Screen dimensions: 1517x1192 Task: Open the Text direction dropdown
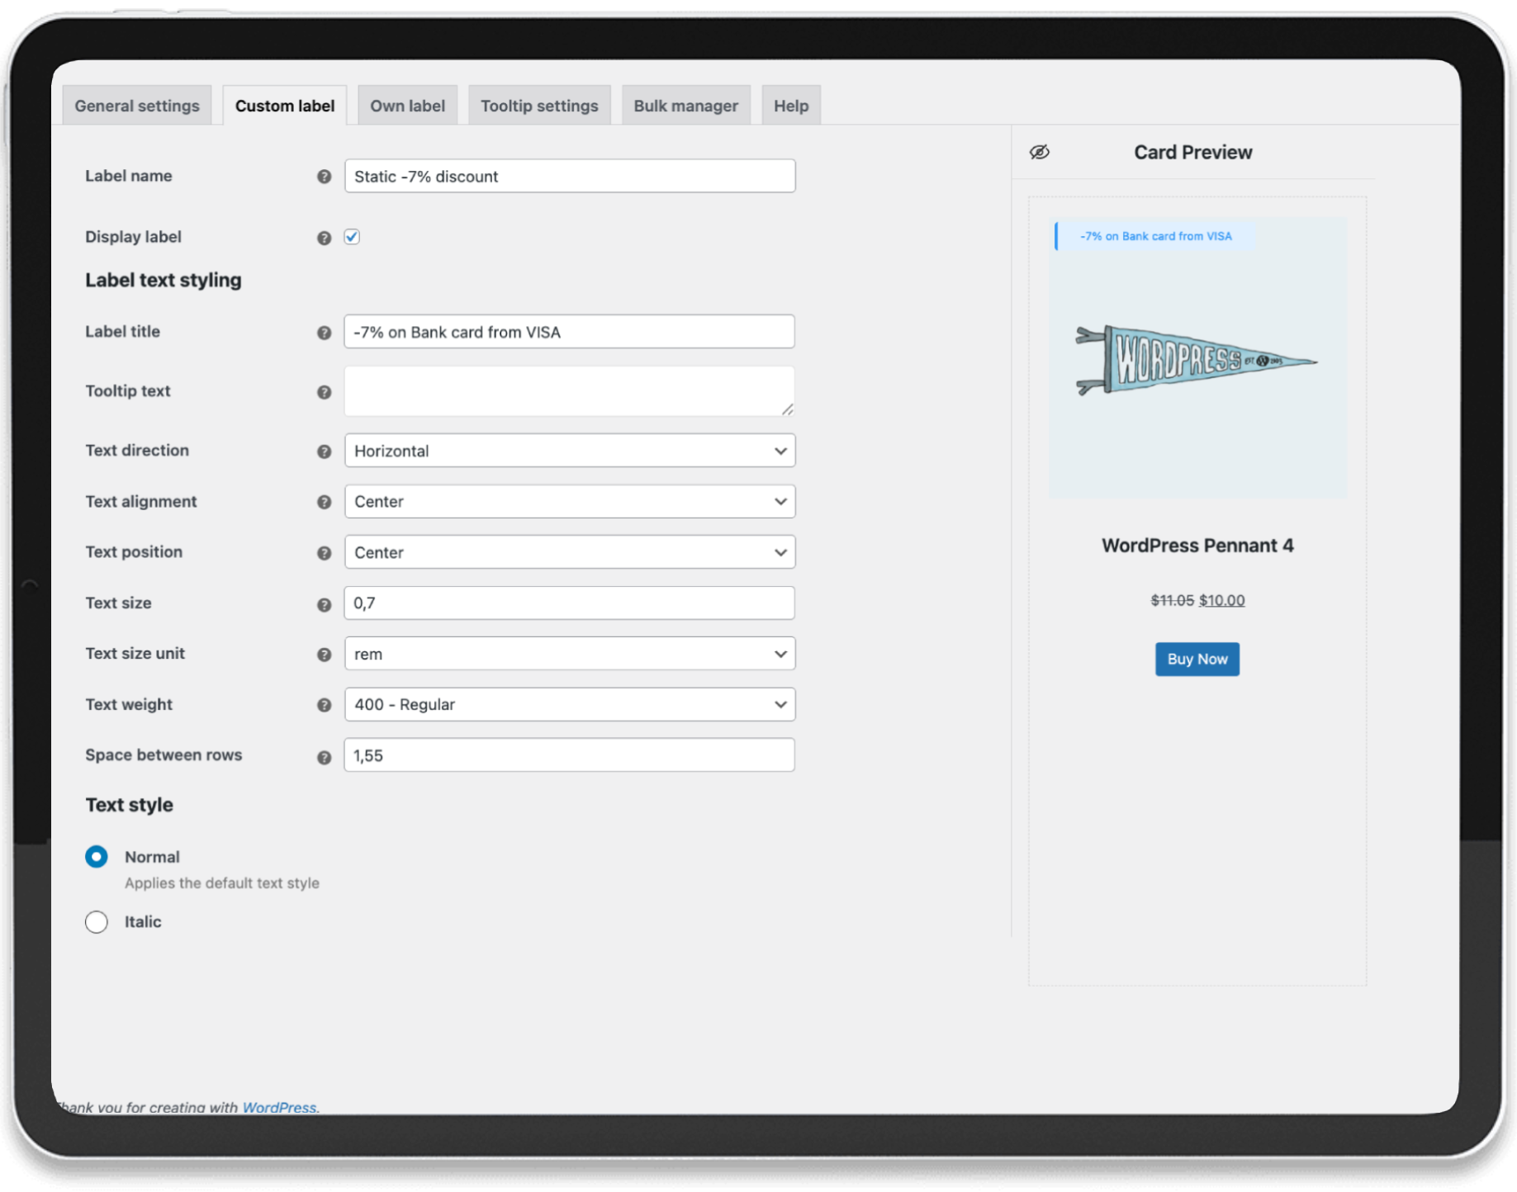[x=570, y=451]
